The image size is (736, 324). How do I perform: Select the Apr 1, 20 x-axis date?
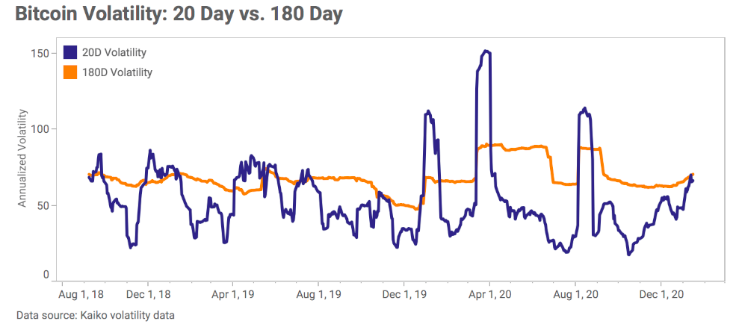489,294
